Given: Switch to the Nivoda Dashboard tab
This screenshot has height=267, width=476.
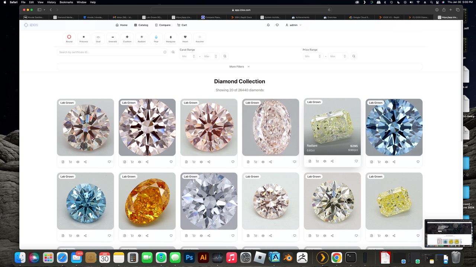Looking at the screenshot, I should (x=34, y=17).
